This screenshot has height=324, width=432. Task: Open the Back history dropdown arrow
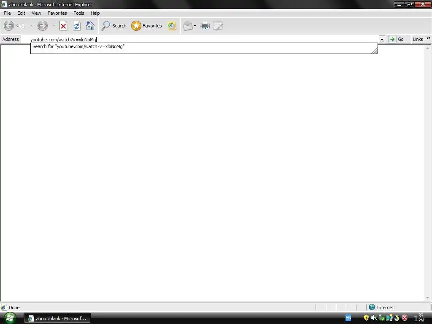pos(31,26)
